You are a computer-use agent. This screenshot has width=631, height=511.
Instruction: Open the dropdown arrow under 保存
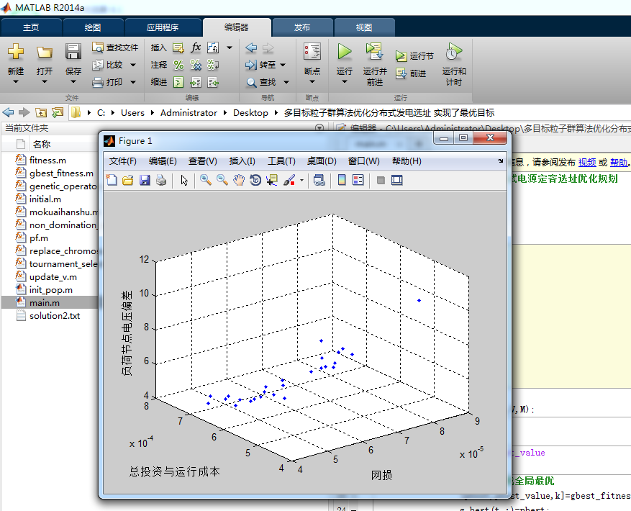73,82
